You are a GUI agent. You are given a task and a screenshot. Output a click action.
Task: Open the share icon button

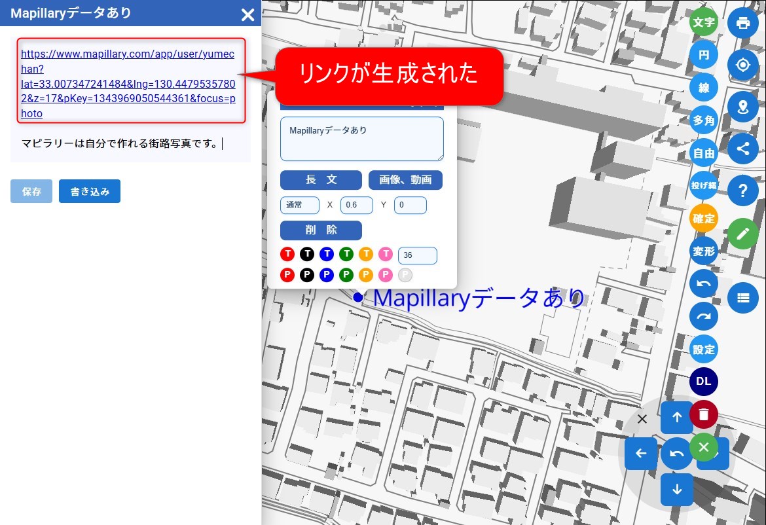tap(742, 149)
